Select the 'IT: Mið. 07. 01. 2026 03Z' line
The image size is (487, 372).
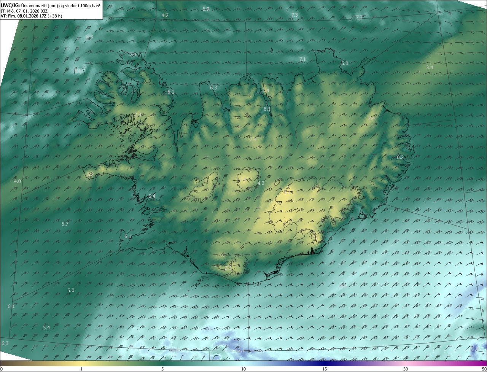24,11
